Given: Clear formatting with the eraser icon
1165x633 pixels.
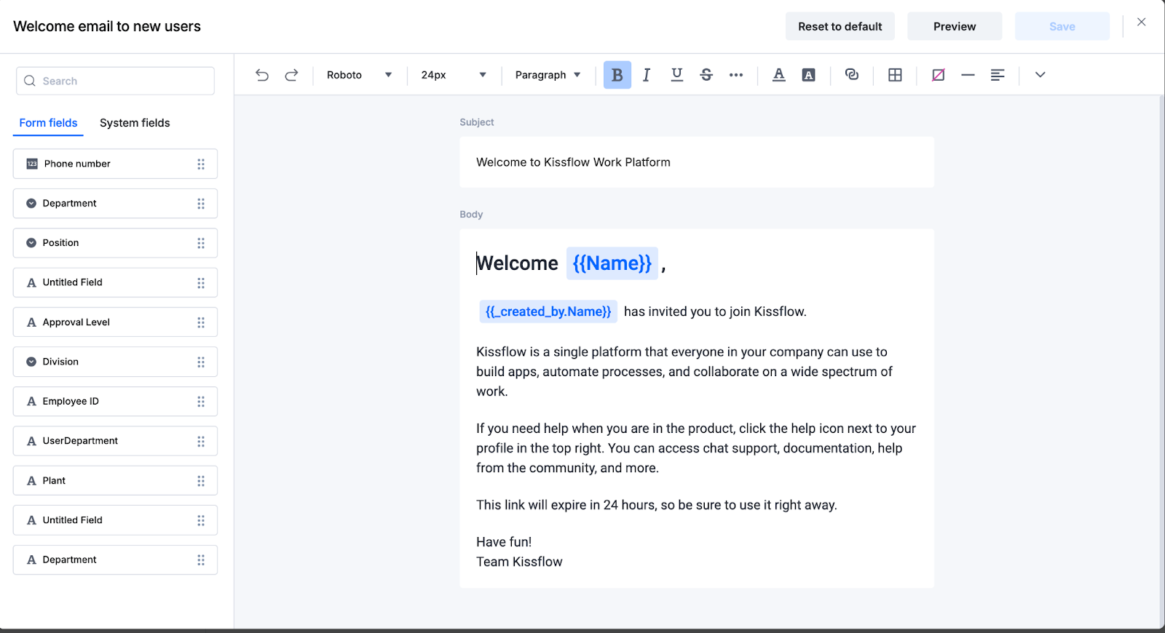Looking at the screenshot, I should pyautogui.click(x=939, y=75).
